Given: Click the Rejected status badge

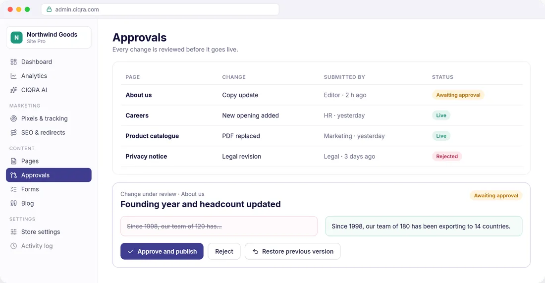Looking at the screenshot, I should (447, 157).
